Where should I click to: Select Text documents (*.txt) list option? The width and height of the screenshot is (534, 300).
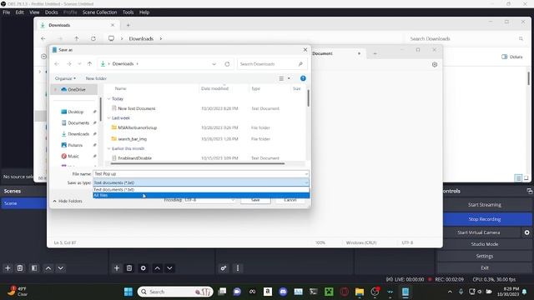tap(201, 189)
